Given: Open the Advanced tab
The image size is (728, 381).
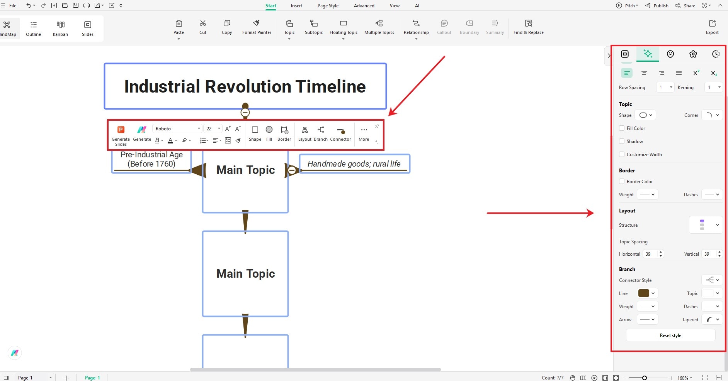Looking at the screenshot, I should click(364, 6).
